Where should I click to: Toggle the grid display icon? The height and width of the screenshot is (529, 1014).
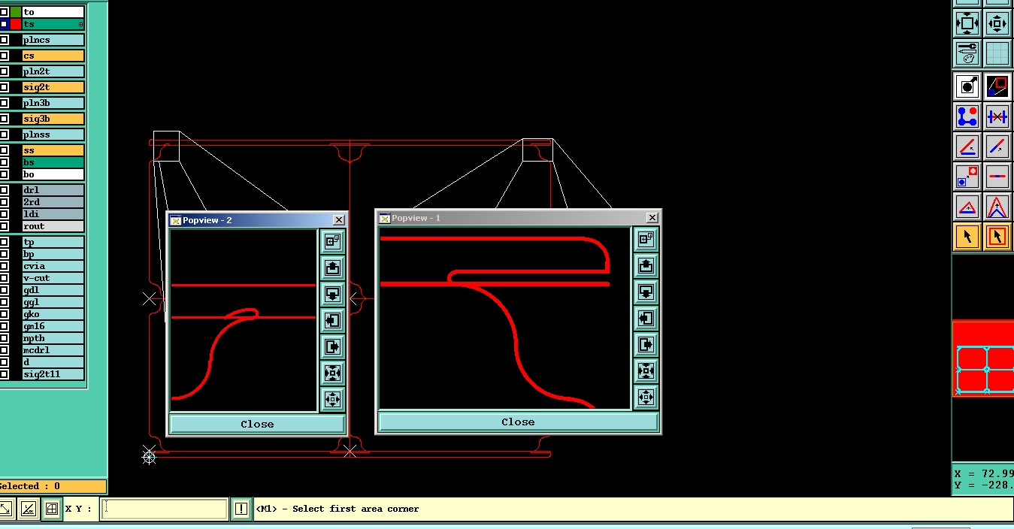[x=997, y=53]
